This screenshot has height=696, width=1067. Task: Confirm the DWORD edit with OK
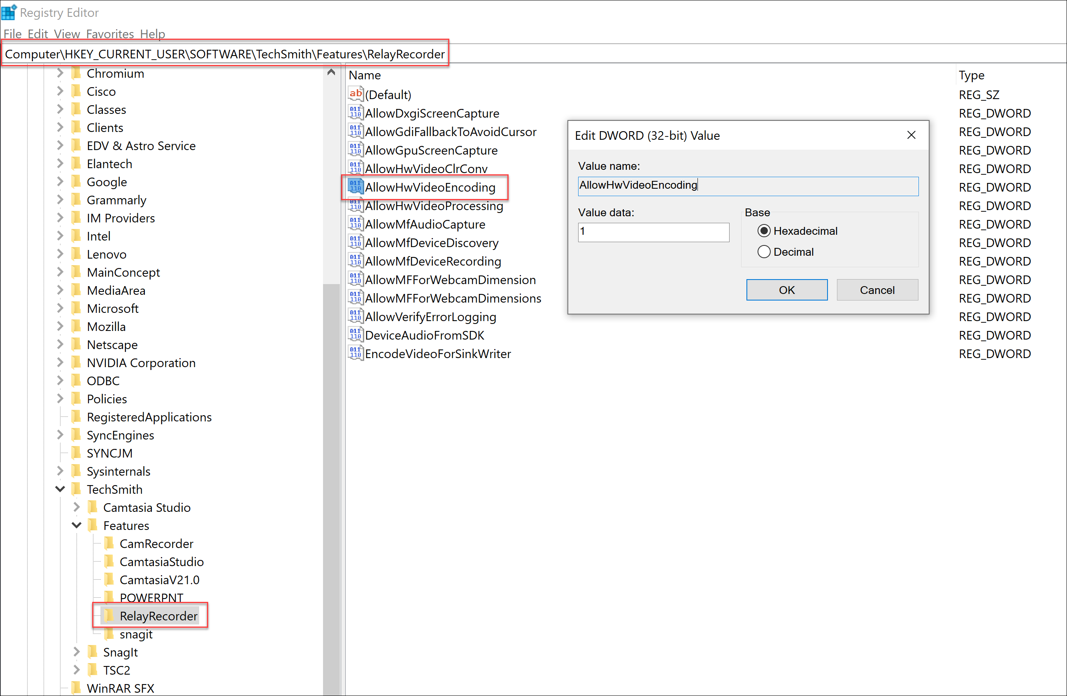[x=786, y=290]
